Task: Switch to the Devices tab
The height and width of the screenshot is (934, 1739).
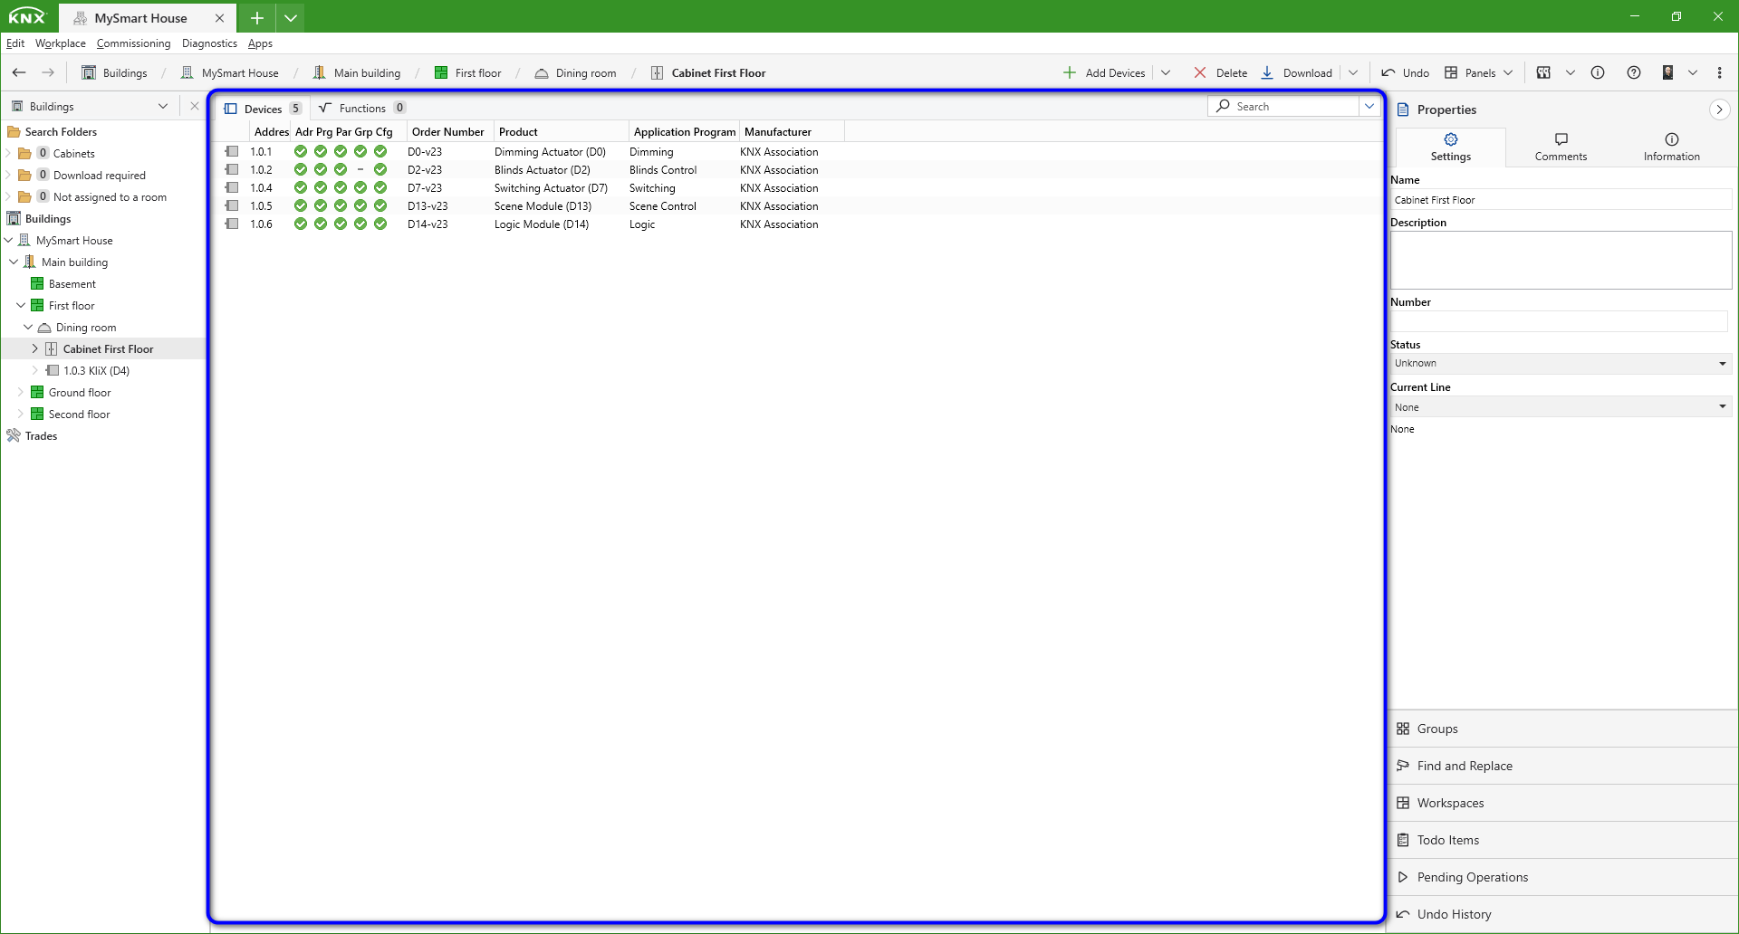Action: point(263,109)
